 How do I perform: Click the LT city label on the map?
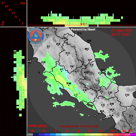coord(76,95)
